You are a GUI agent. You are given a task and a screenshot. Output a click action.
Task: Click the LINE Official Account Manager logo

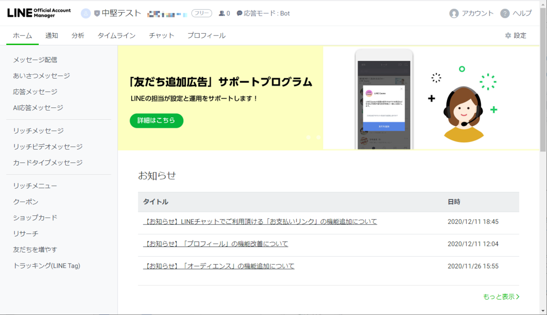39,13
